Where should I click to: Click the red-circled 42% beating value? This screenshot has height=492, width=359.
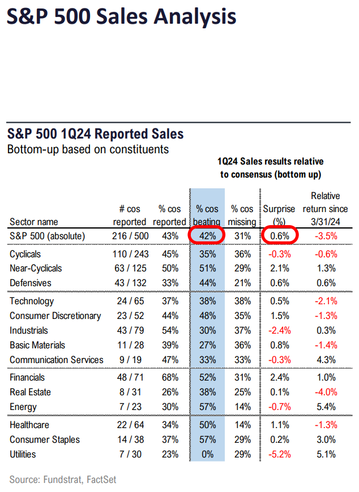click(207, 236)
